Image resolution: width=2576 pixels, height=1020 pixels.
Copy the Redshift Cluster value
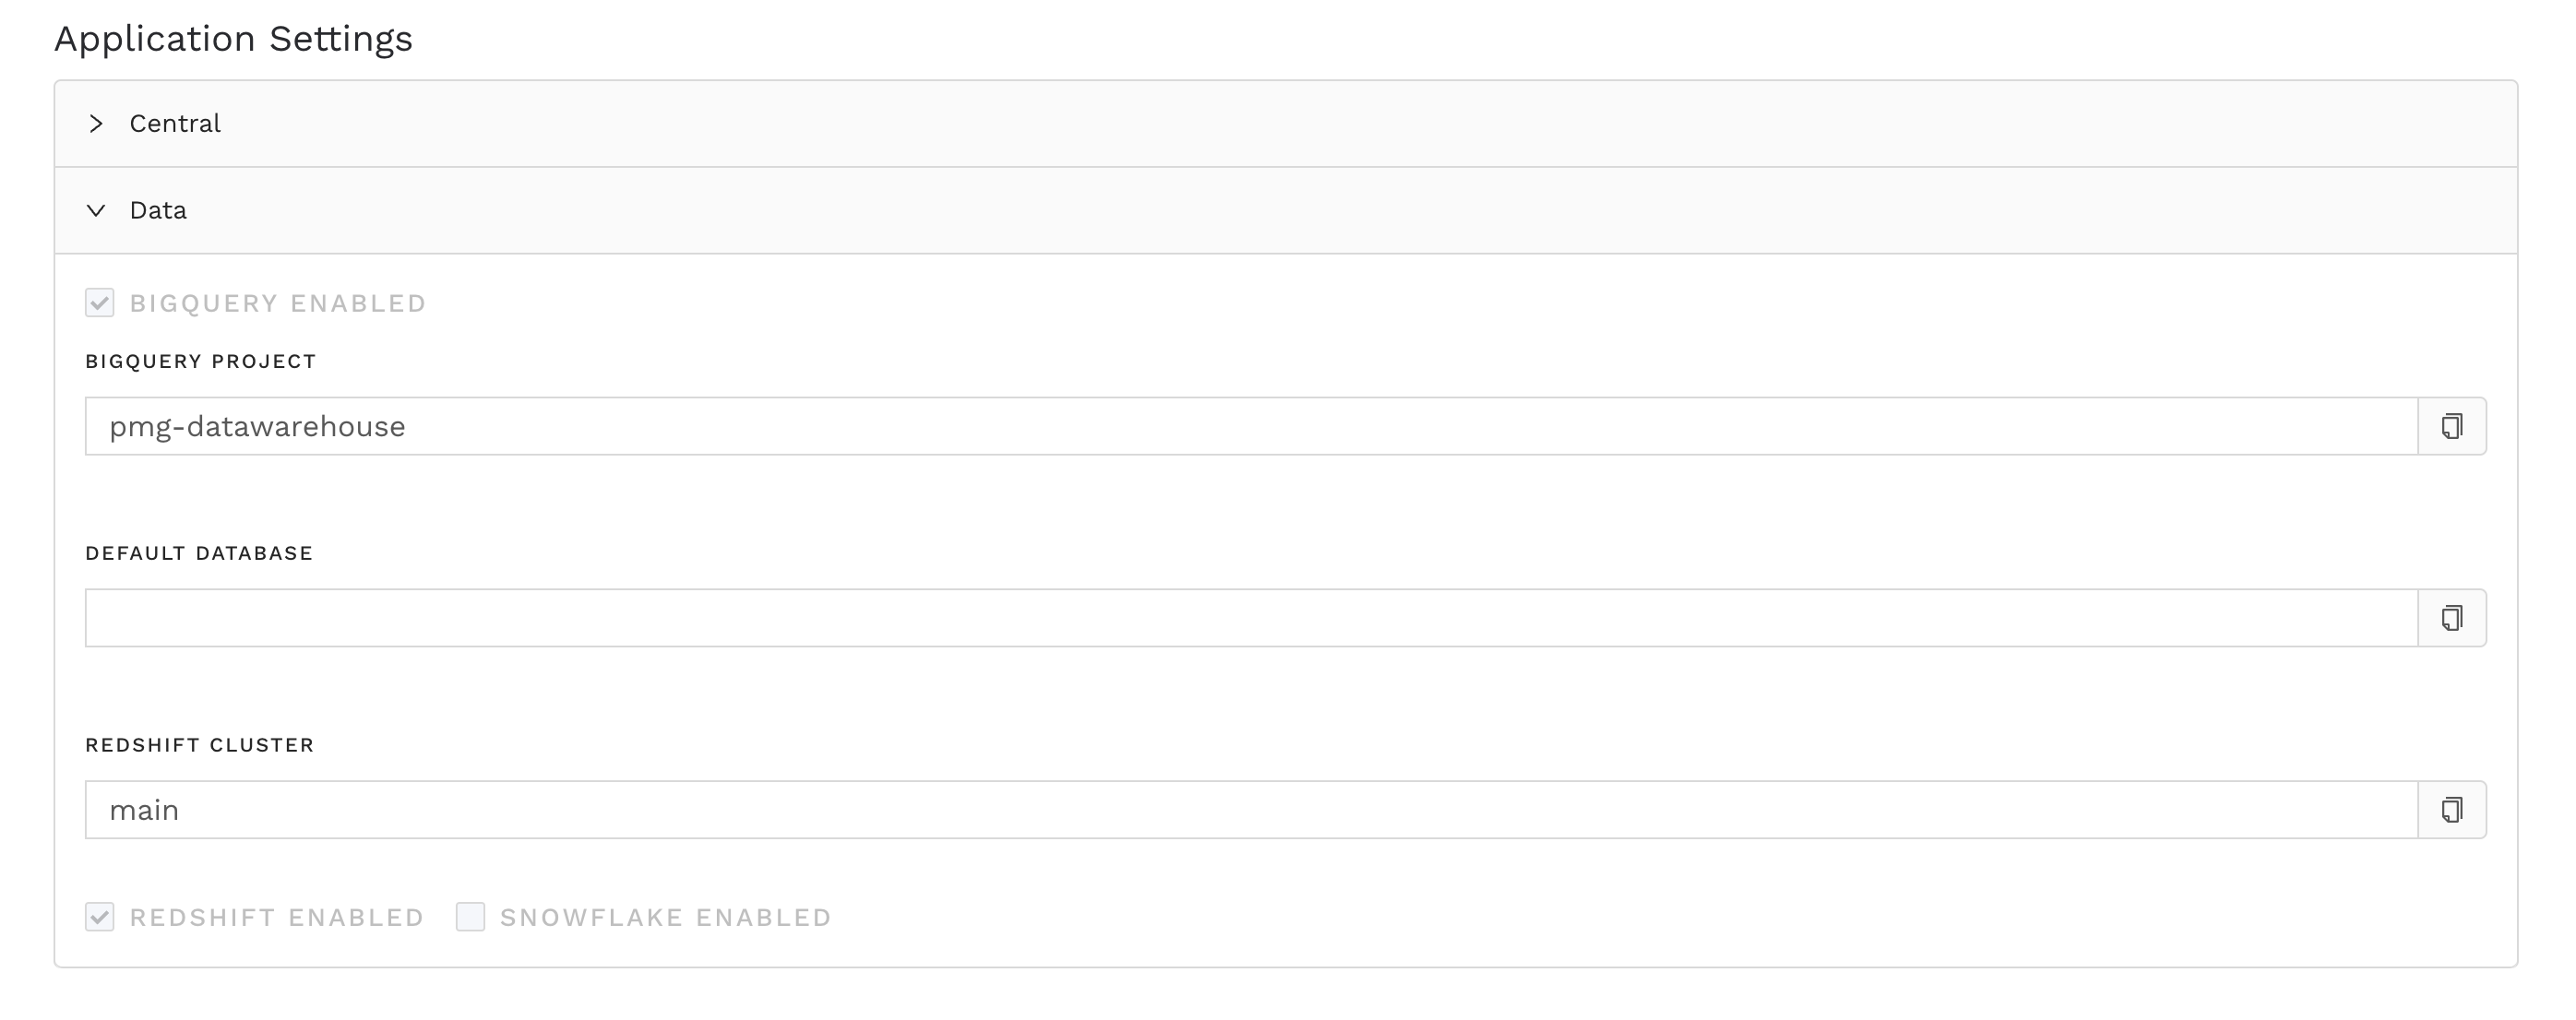coord(2451,810)
